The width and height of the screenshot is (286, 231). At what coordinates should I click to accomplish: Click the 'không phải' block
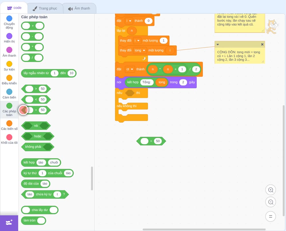click(38, 147)
